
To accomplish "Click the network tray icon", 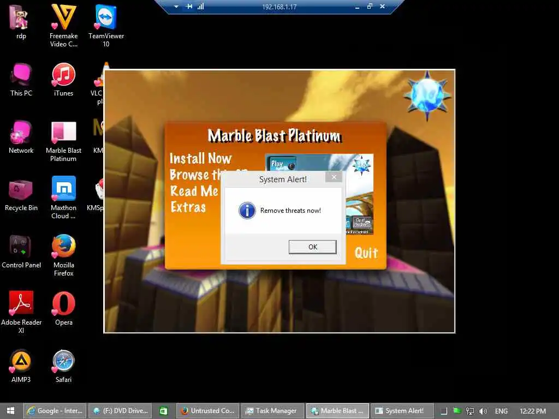I will pyautogui.click(x=470, y=411).
